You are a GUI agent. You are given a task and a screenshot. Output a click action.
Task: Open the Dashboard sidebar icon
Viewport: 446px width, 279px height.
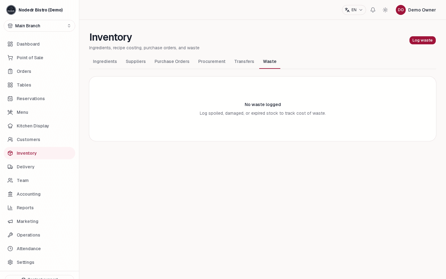click(10, 44)
